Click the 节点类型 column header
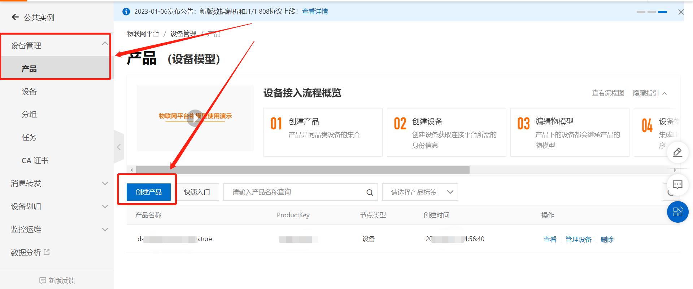Image resolution: width=693 pixels, height=289 pixels. pos(373,215)
